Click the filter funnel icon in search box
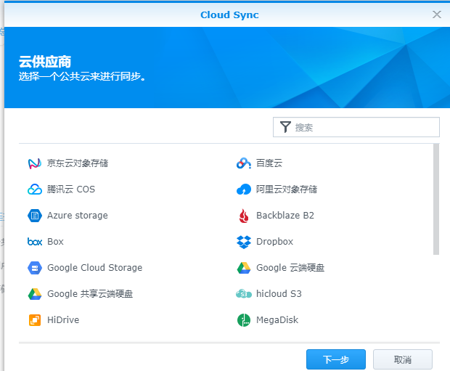This screenshot has width=450, height=371. (x=285, y=127)
